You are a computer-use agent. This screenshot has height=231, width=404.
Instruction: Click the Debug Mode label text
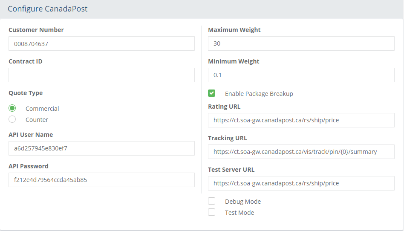pos(243,201)
